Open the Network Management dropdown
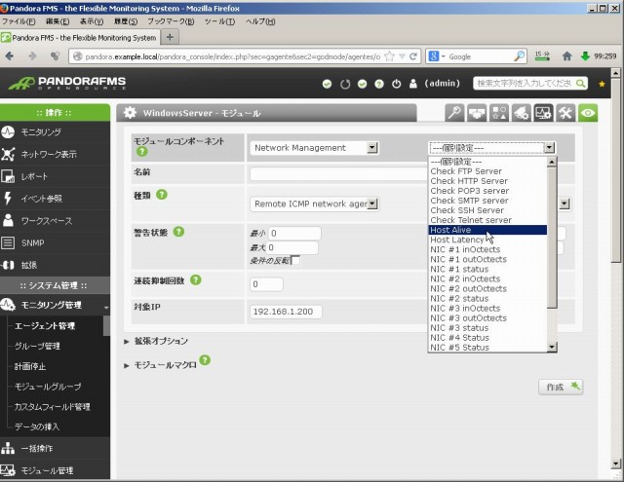Screen dimensions: 624x482 click(x=314, y=148)
